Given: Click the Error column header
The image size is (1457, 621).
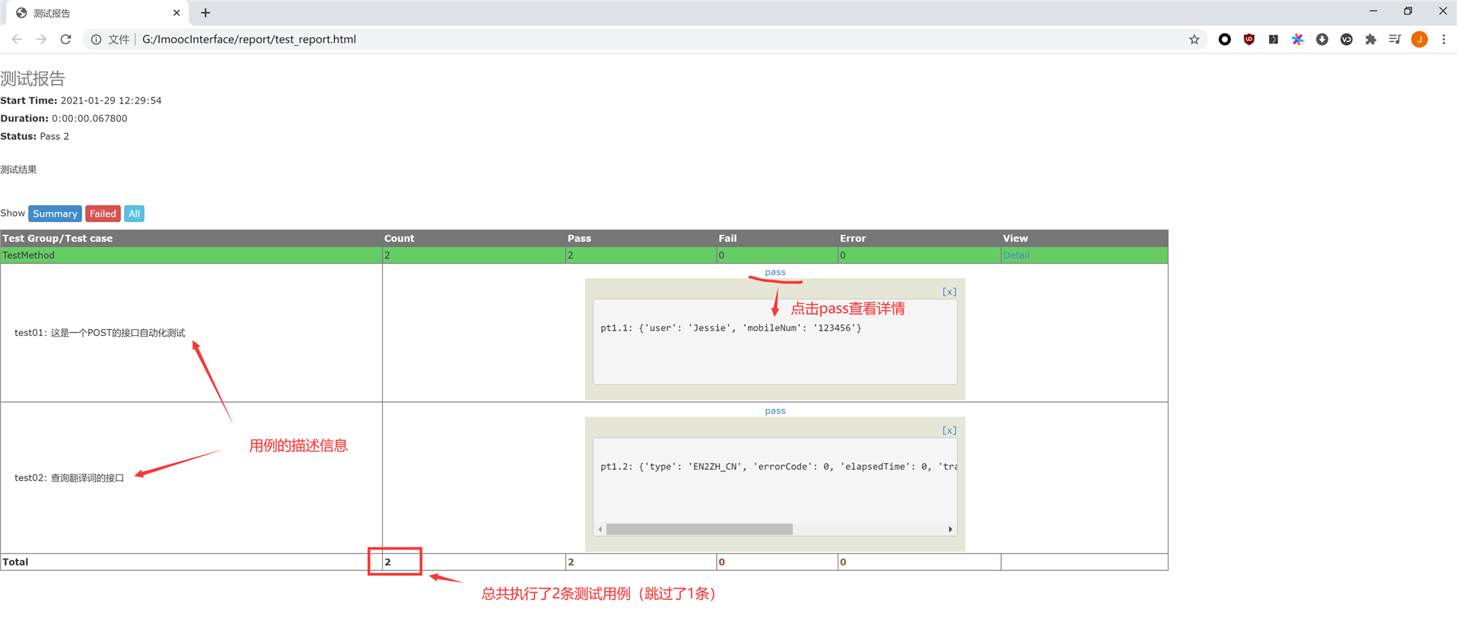Looking at the screenshot, I should pos(853,239).
